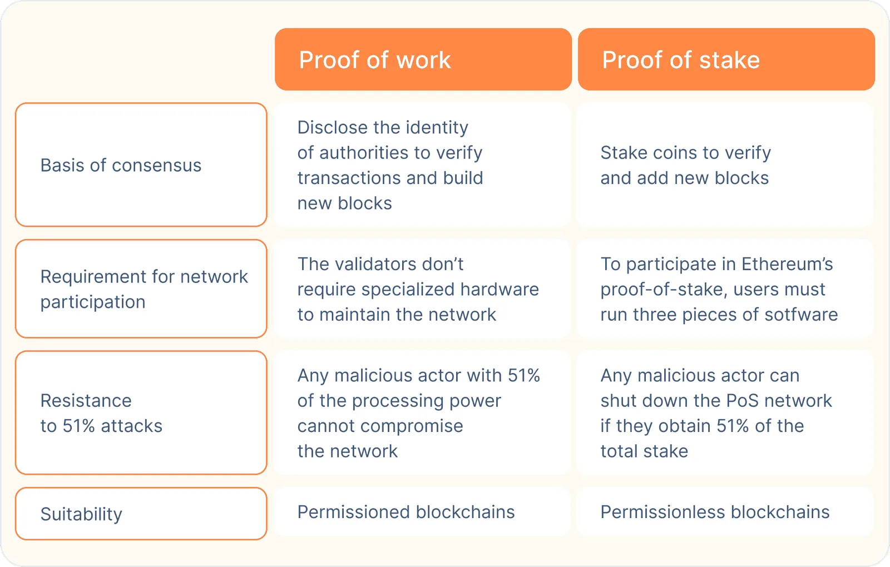Click the cannot compromise the network cell
The width and height of the screenshot is (890, 567).
423,412
